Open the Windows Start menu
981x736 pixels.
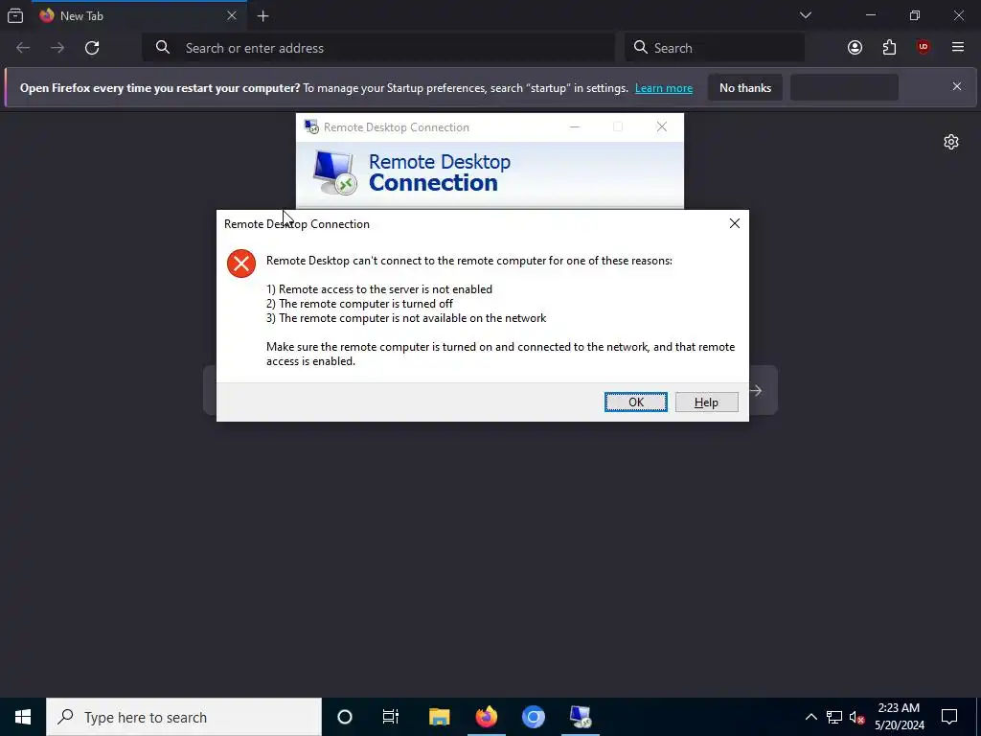[x=23, y=717]
